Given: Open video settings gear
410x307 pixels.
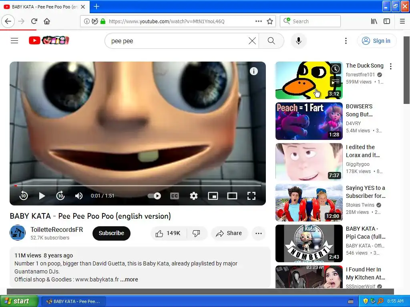Looking at the screenshot, I should [x=194, y=196].
